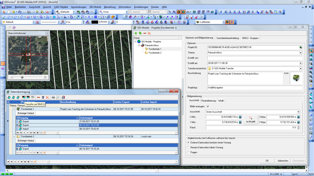Click the calculator icon beside X-Min field
This screenshot has width=314, height=176.
[240, 117]
